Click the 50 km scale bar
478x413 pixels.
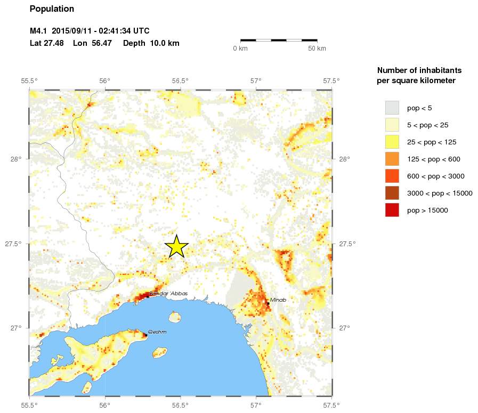click(279, 40)
